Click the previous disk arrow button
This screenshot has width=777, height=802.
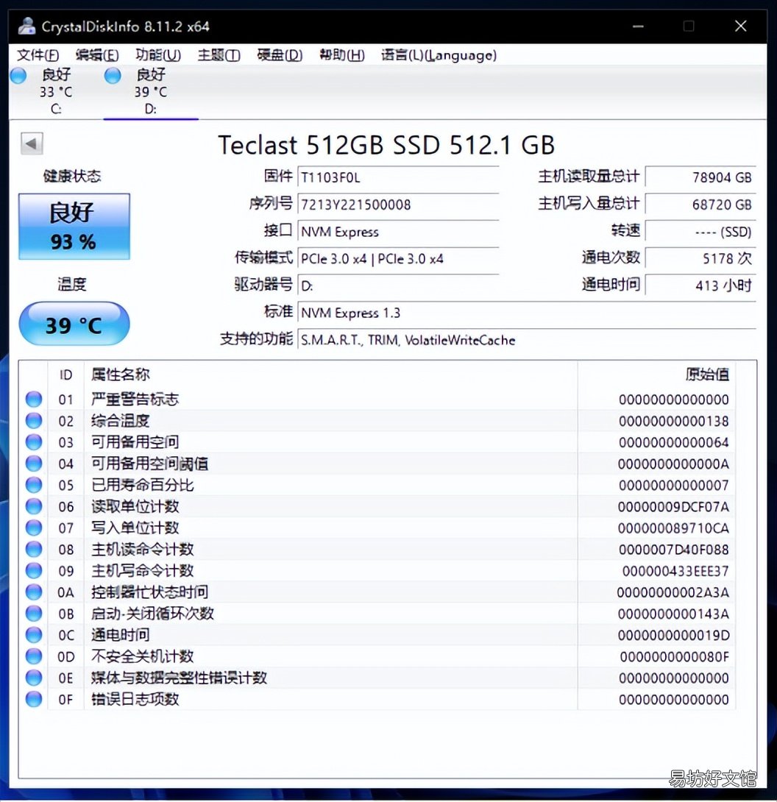pyautogui.click(x=32, y=143)
